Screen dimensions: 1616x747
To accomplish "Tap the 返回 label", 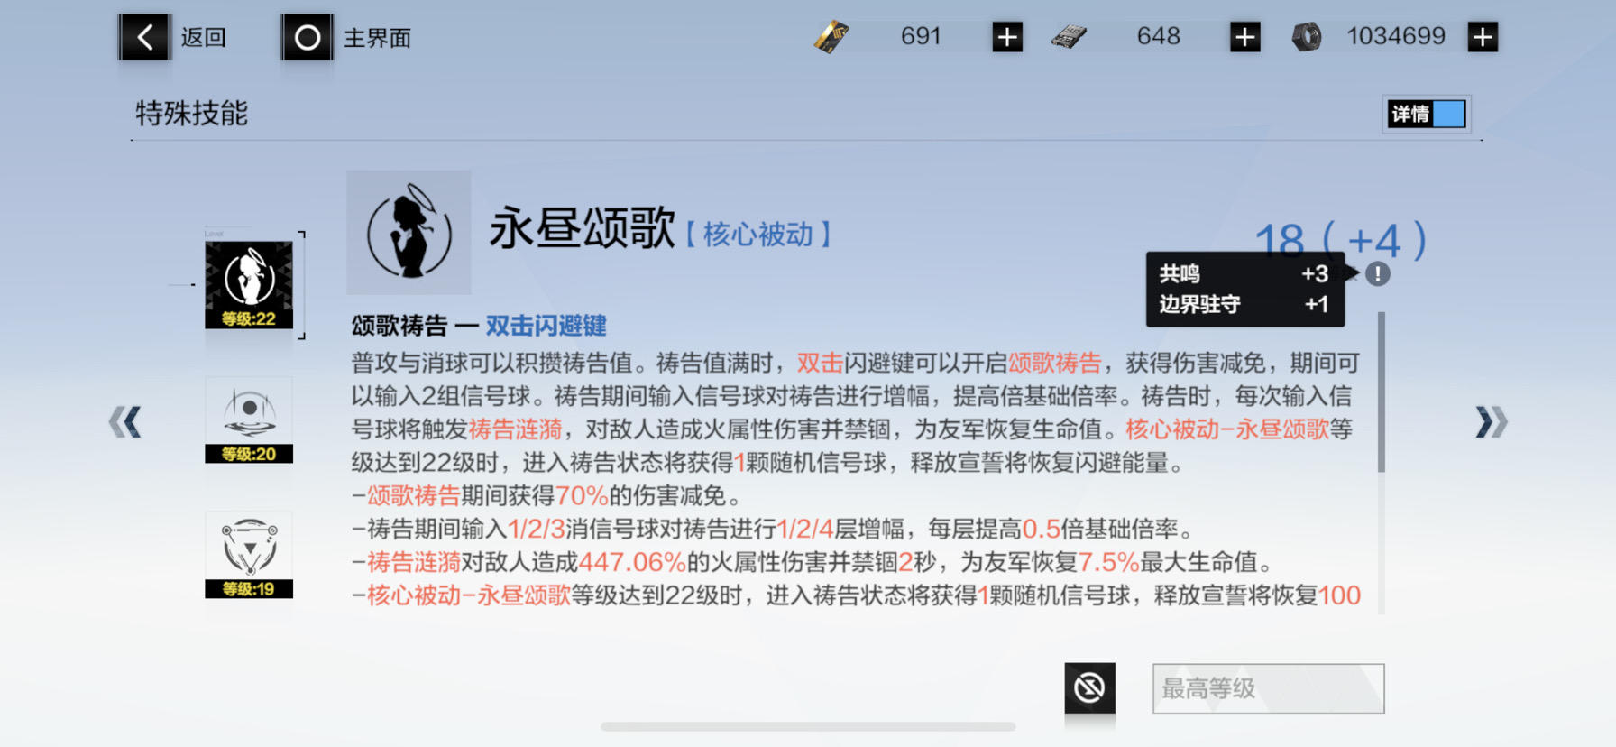I will tap(204, 38).
